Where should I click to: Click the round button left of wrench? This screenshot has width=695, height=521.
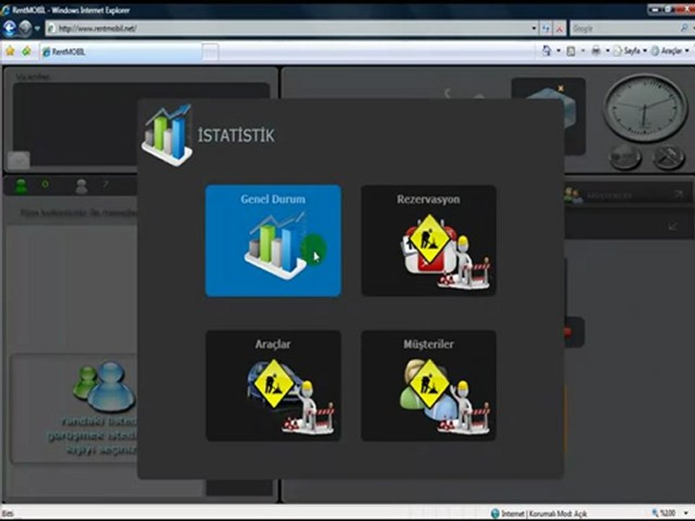[x=625, y=157]
